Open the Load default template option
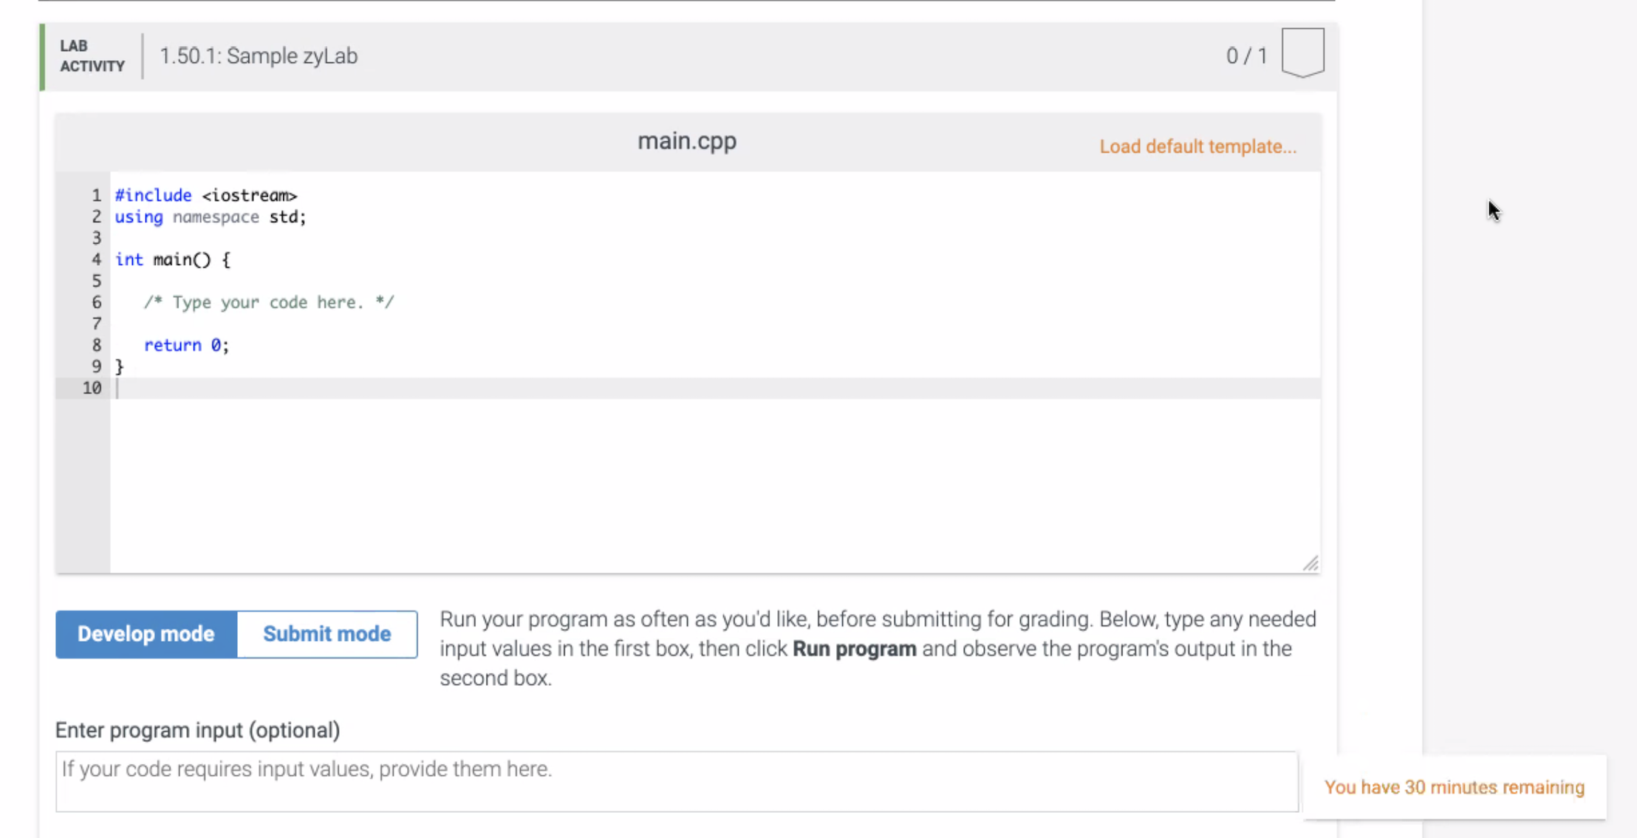 (1197, 146)
